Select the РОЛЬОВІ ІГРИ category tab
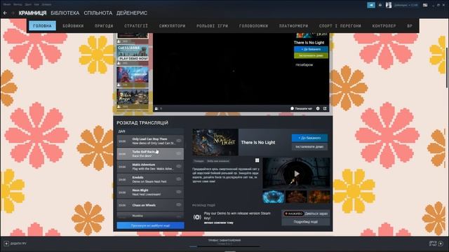Viewport: 449px width, 252px height. pyautogui.click(x=212, y=26)
